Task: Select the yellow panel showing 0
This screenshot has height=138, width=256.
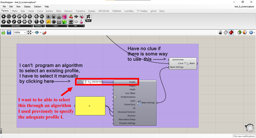Action: [90, 106]
